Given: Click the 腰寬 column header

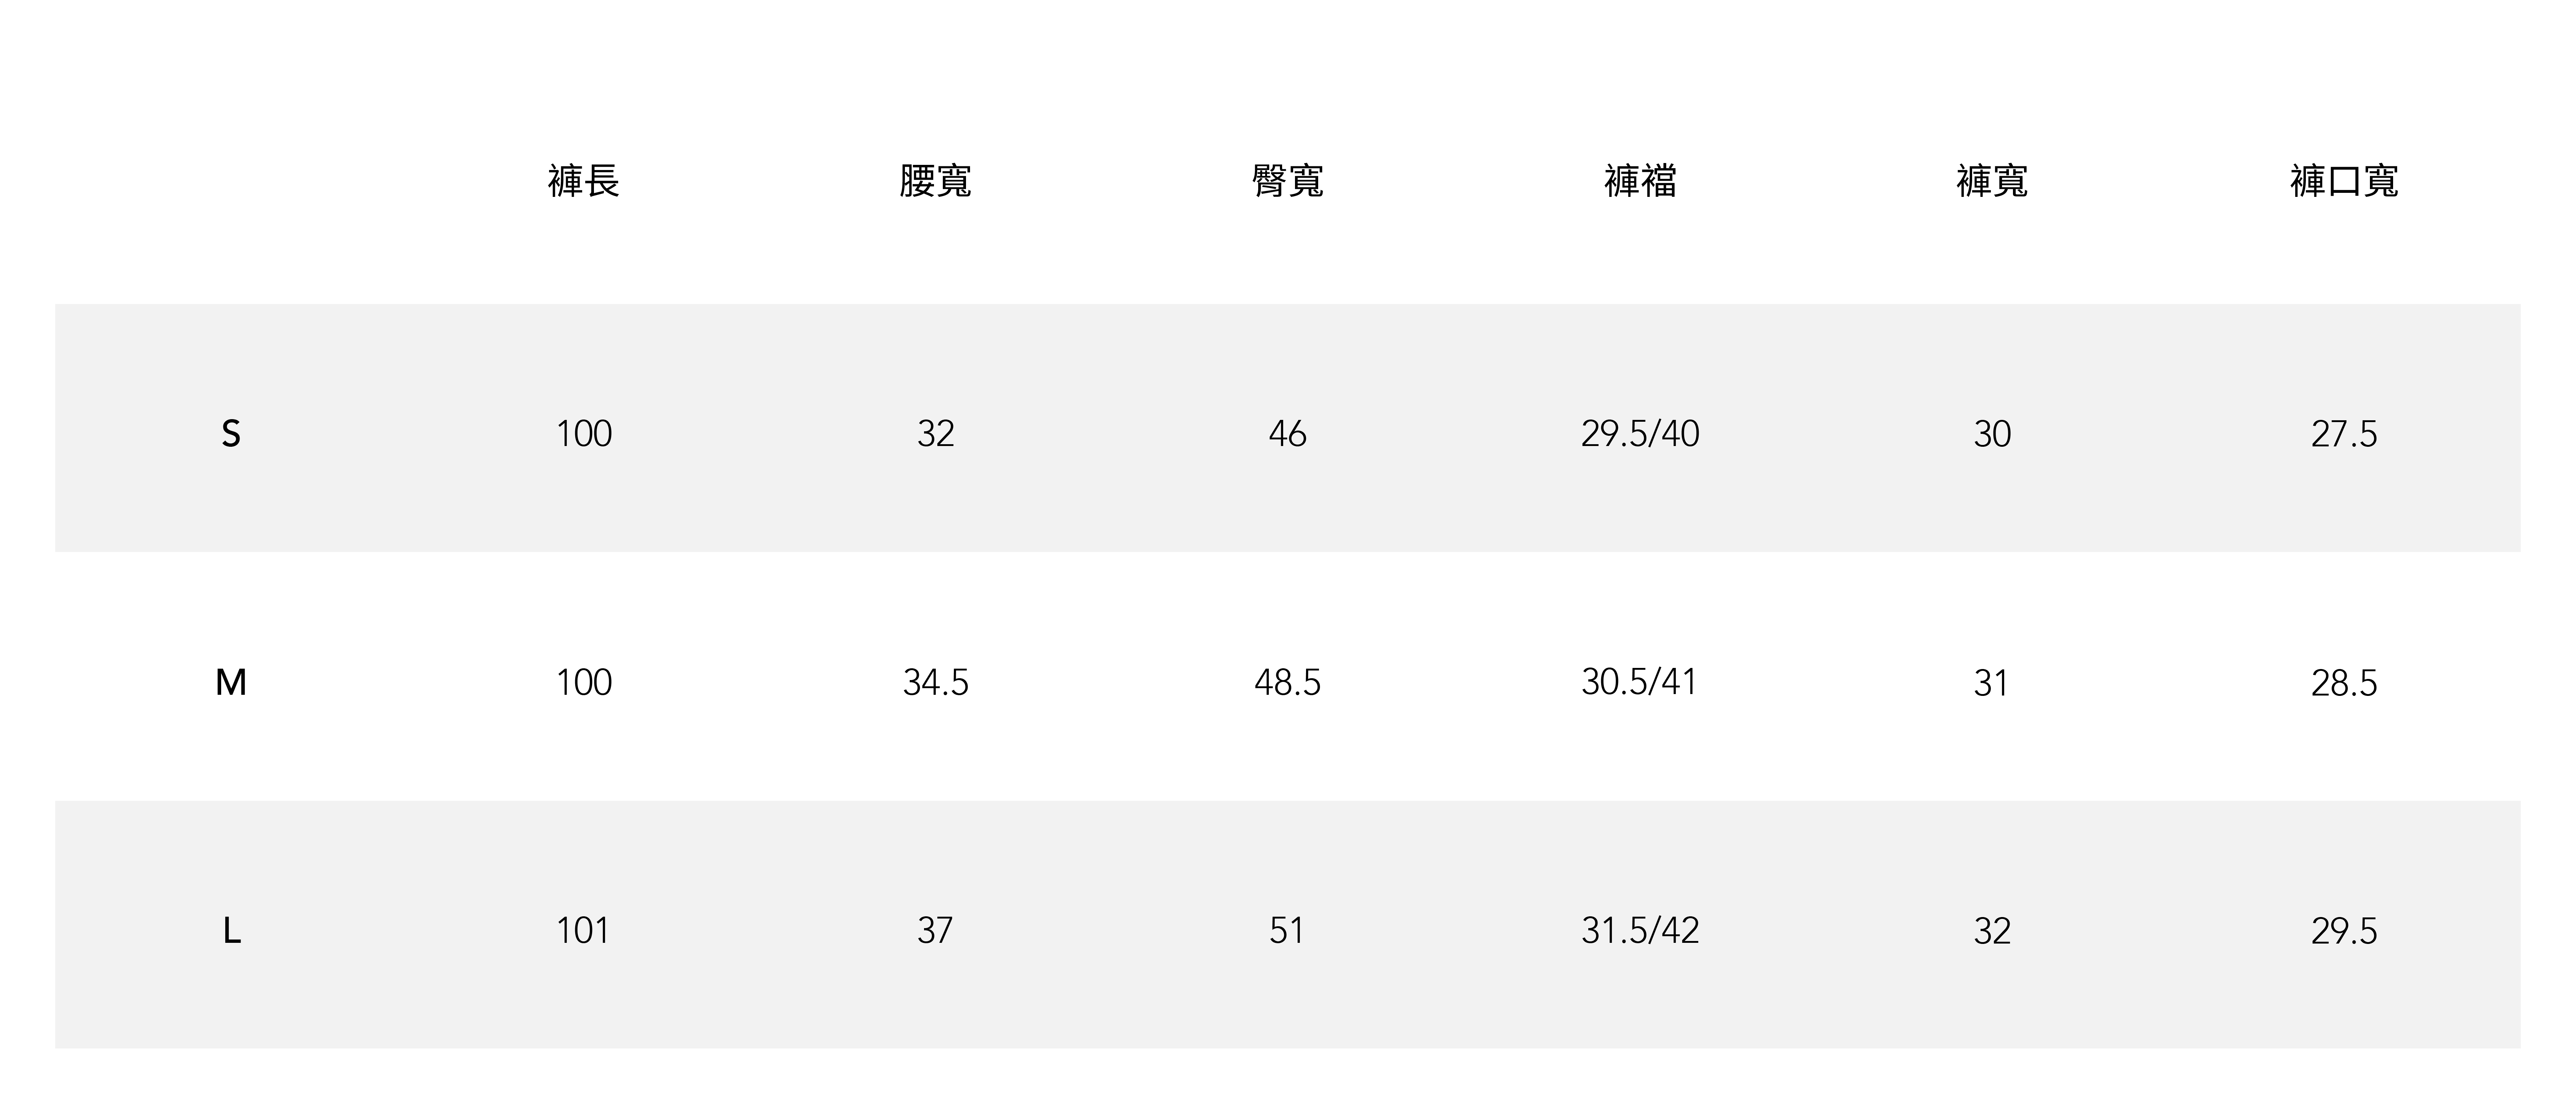Looking at the screenshot, I should tap(935, 181).
